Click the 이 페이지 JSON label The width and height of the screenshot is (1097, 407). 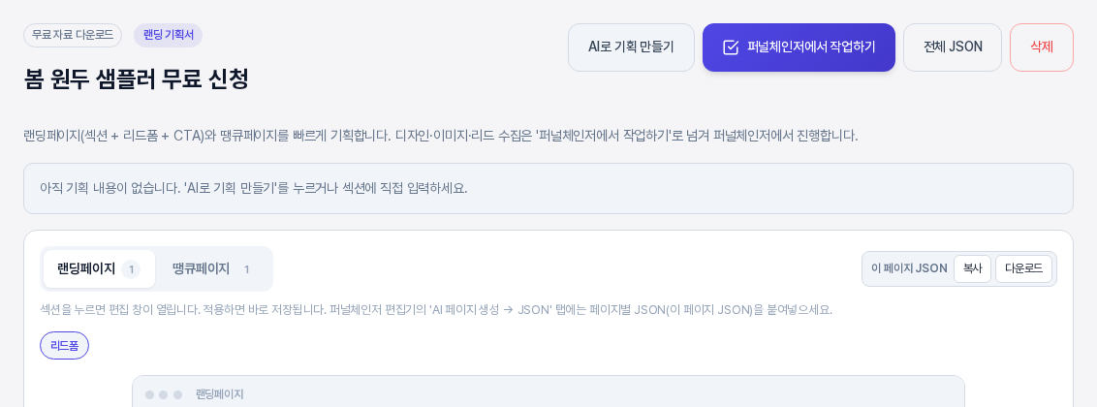(909, 268)
